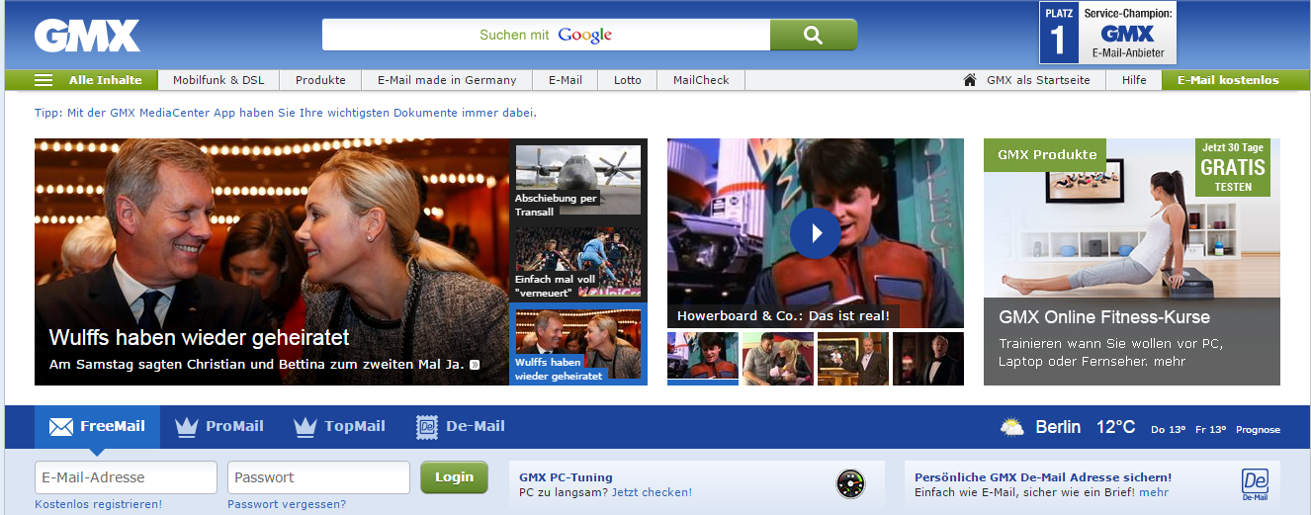Viewport: 1311px width, 515px height.
Task: Click the PC-Tuning speedometer icon
Action: coord(850,483)
